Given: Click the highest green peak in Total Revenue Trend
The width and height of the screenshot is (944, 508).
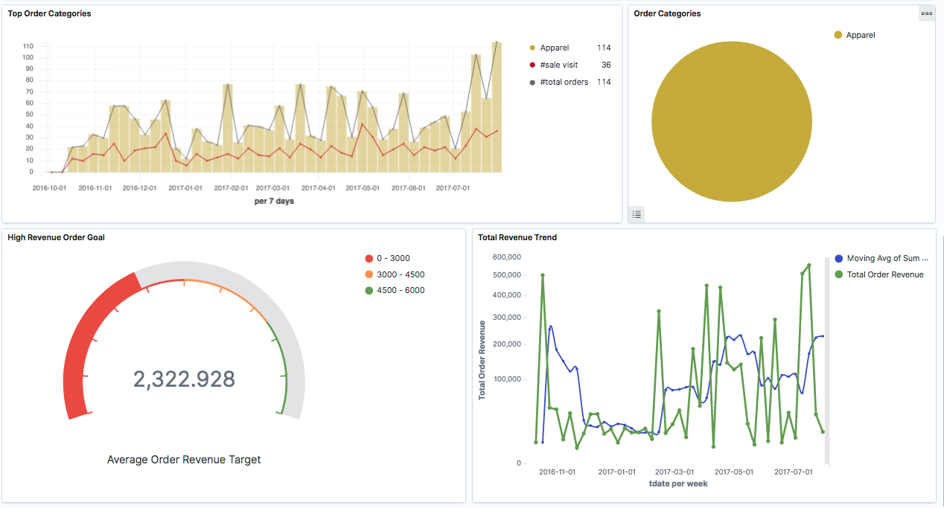Looking at the screenshot, I should pyautogui.click(x=808, y=265).
